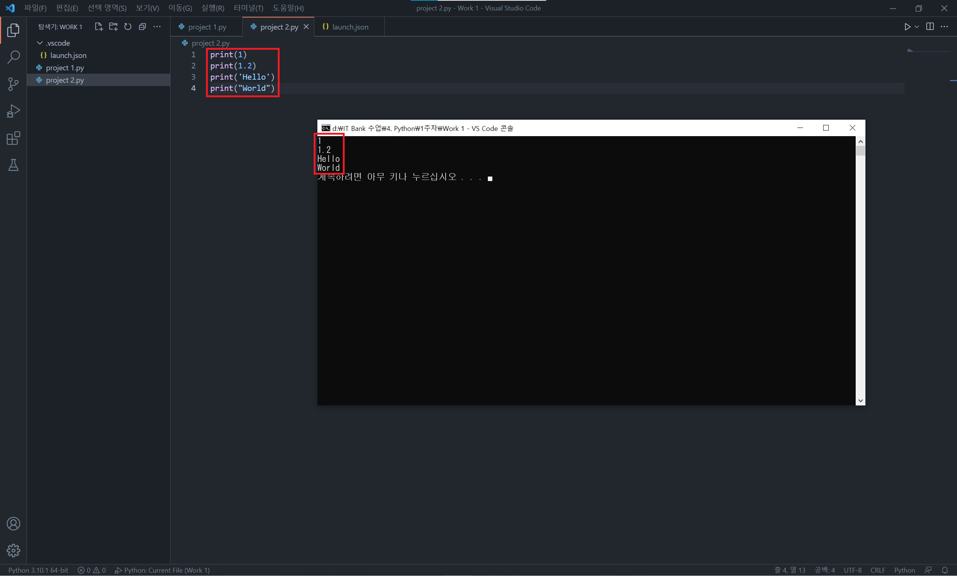
Task: Open the 터미널(T) menu
Action: coord(248,8)
